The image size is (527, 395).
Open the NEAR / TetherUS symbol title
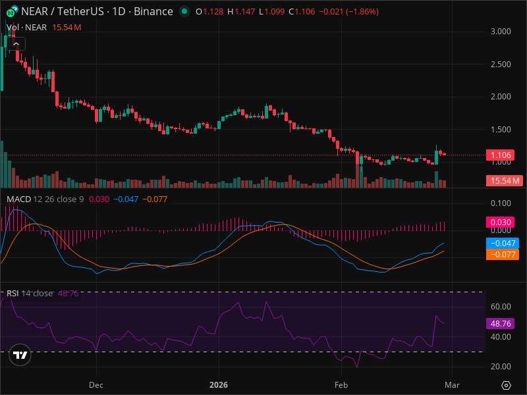point(97,11)
